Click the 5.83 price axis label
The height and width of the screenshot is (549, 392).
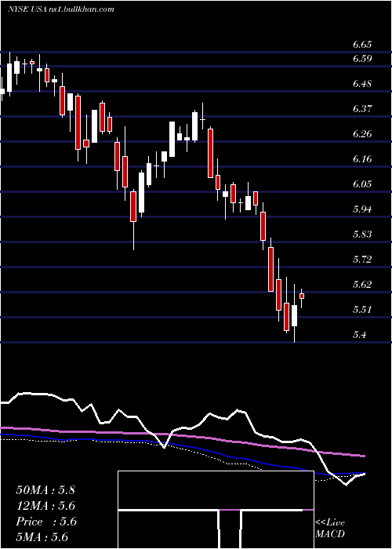pyautogui.click(x=362, y=235)
